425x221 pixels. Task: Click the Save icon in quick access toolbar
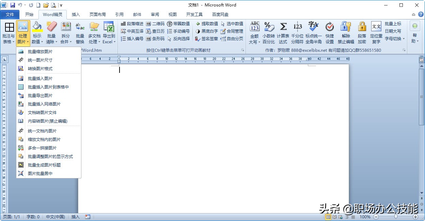13,5
